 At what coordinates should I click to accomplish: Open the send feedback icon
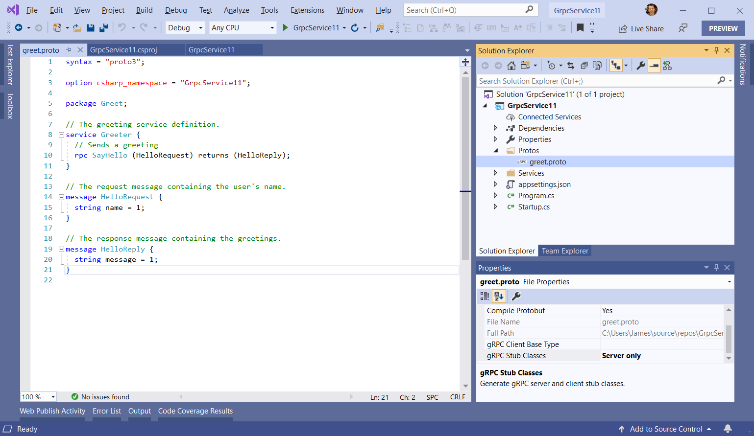[683, 28]
